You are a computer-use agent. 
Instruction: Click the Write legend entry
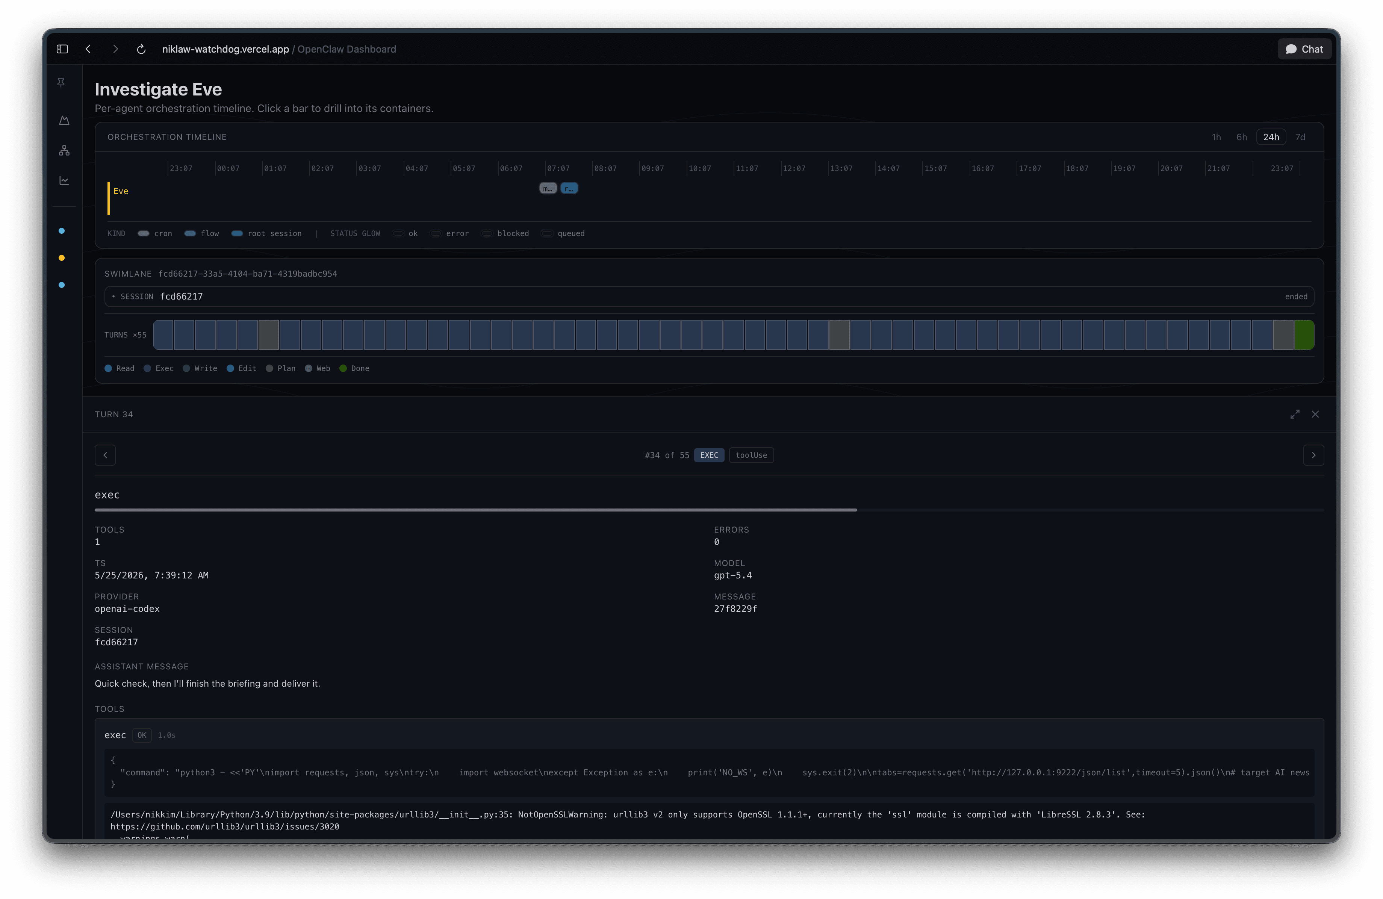tap(200, 368)
